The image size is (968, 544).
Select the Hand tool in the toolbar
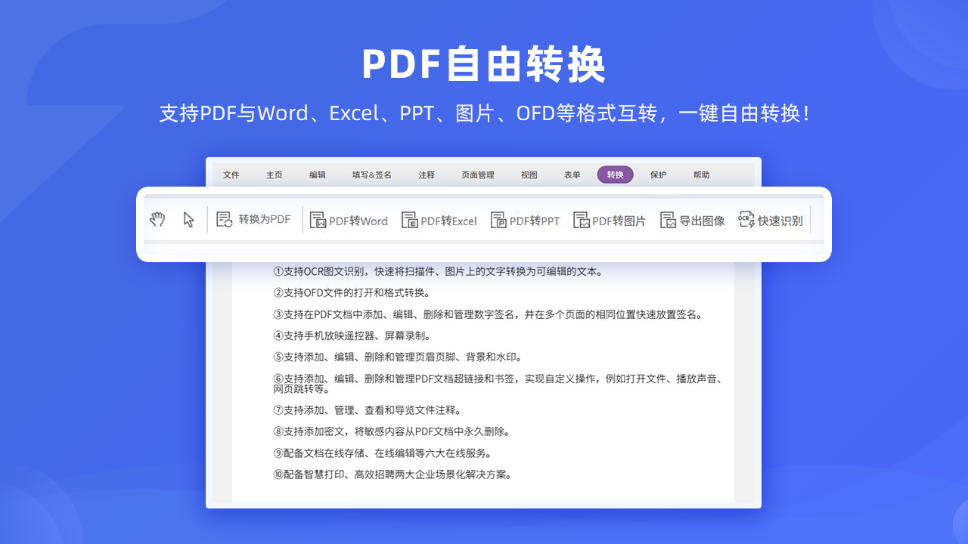157,219
